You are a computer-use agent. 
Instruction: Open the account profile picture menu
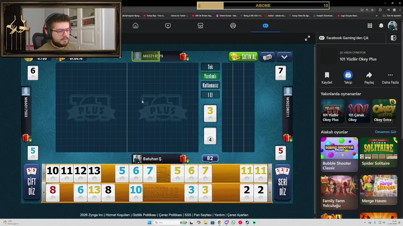(x=392, y=26)
